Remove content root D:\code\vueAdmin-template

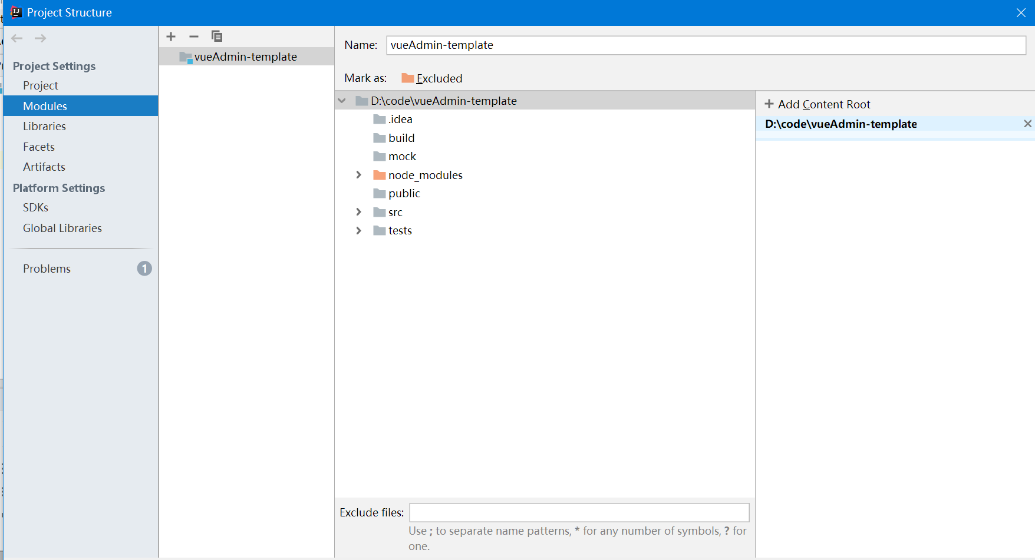coord(1027,124)
